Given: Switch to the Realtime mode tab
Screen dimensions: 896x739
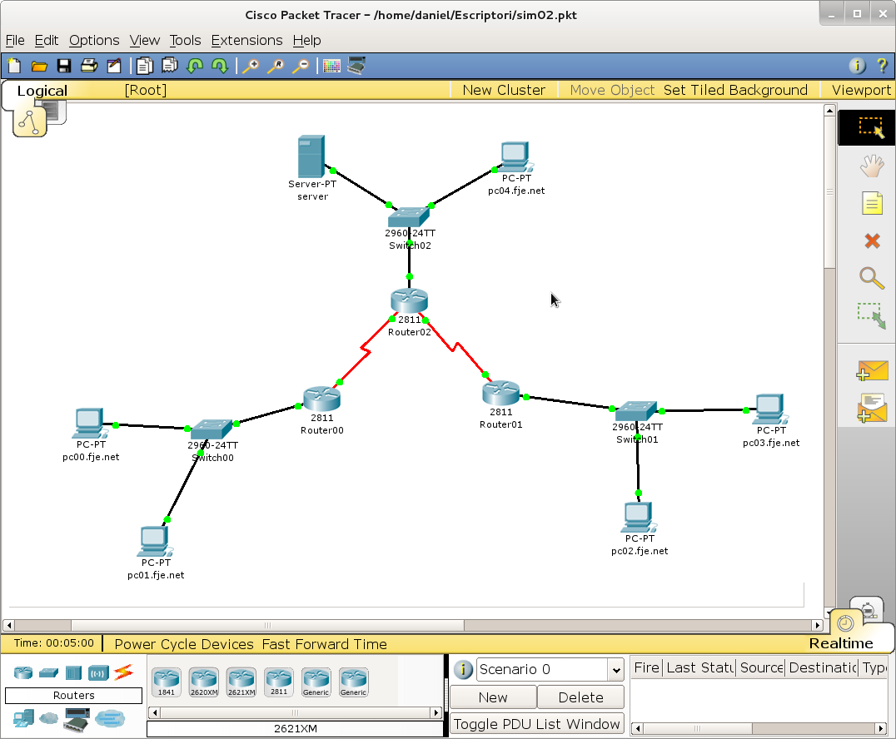Looking at the screenshot, I should pyautogui.click(x=840, y=643).
